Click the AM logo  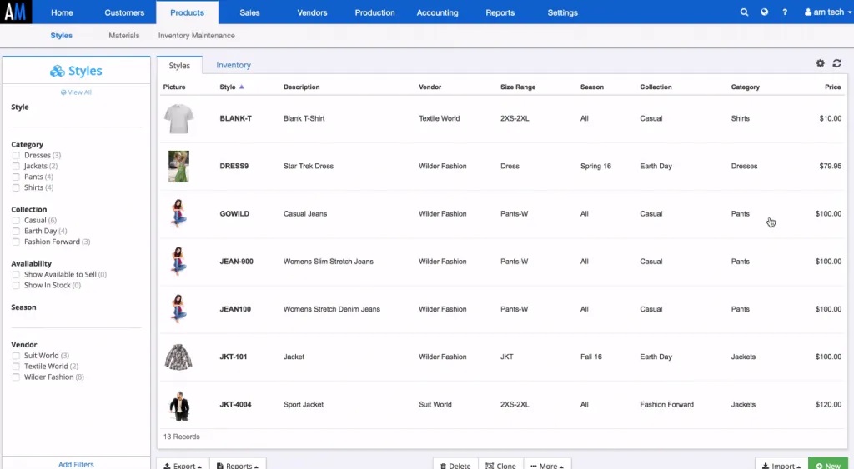pos(16,12)
